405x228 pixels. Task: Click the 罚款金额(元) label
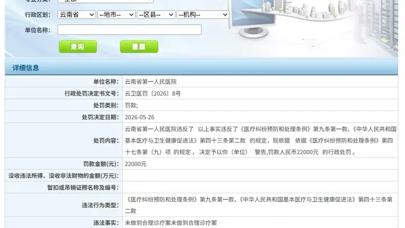click(x=101, y=164)
